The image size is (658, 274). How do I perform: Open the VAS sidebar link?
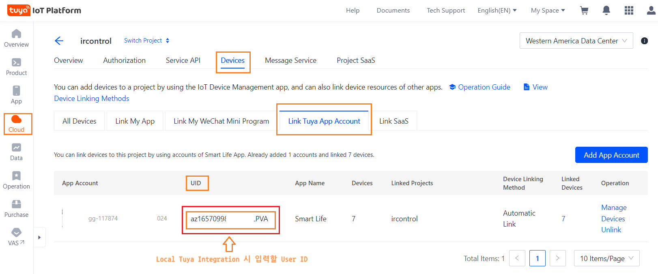tap(16, 237)
